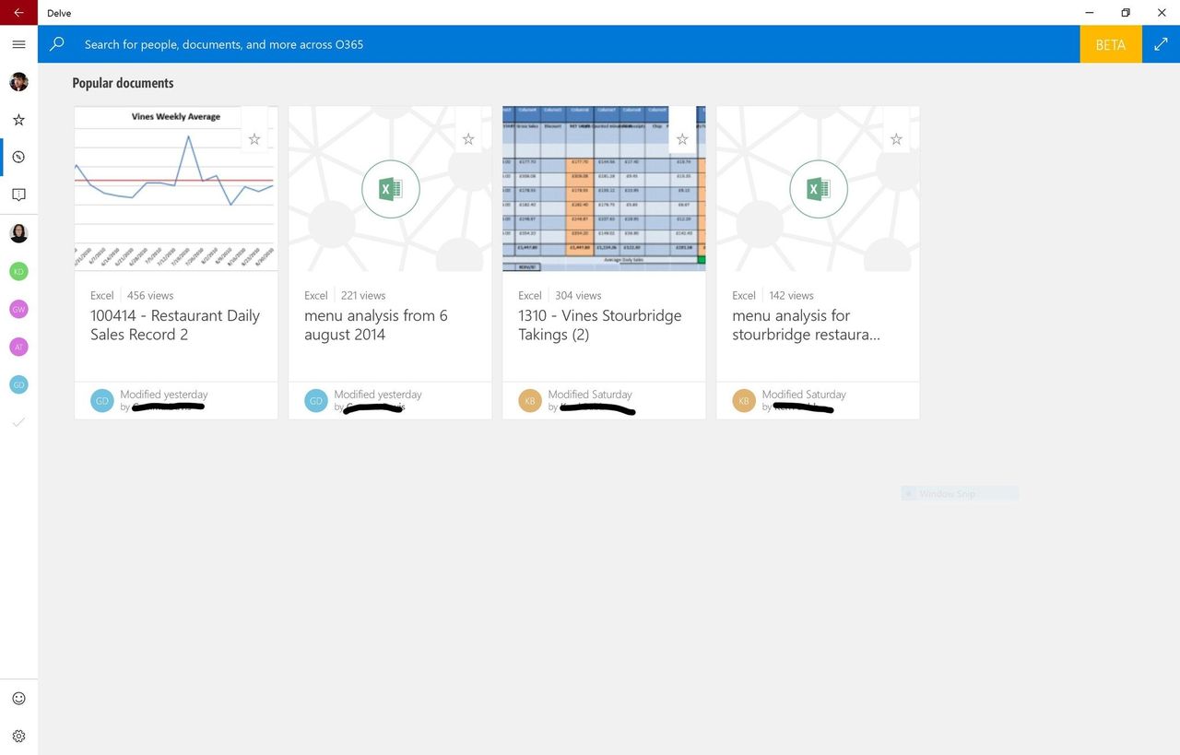Select the compass Popular documents sidebar icon
This screenshot has height=755, width=1180.
click(x=18, y=157)
